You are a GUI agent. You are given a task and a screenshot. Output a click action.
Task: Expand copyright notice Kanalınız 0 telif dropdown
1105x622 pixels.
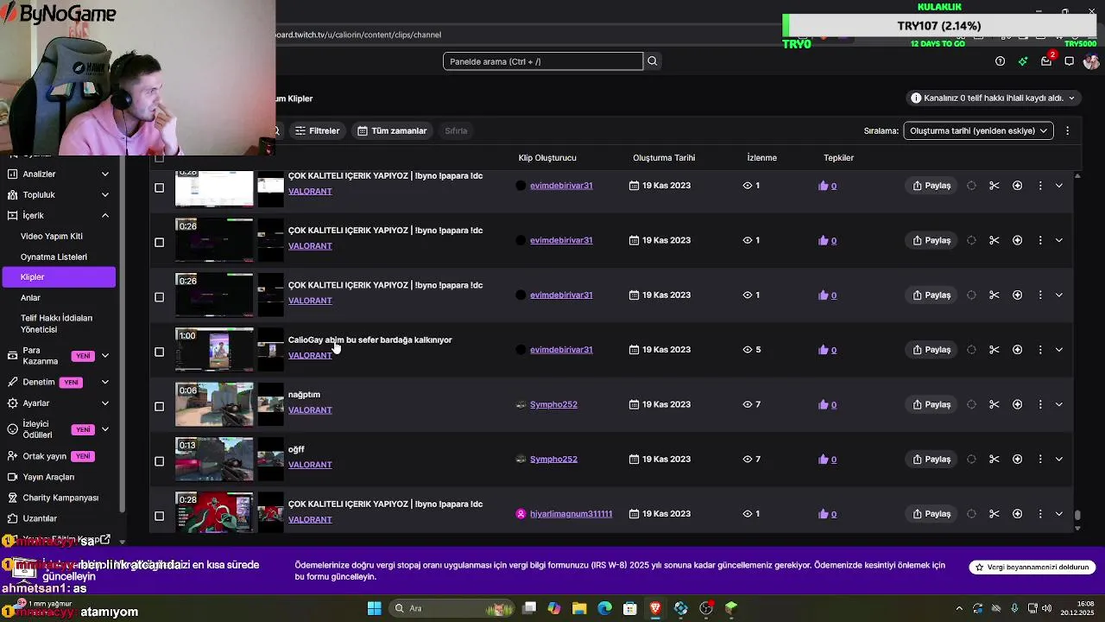tap(994, 98)
